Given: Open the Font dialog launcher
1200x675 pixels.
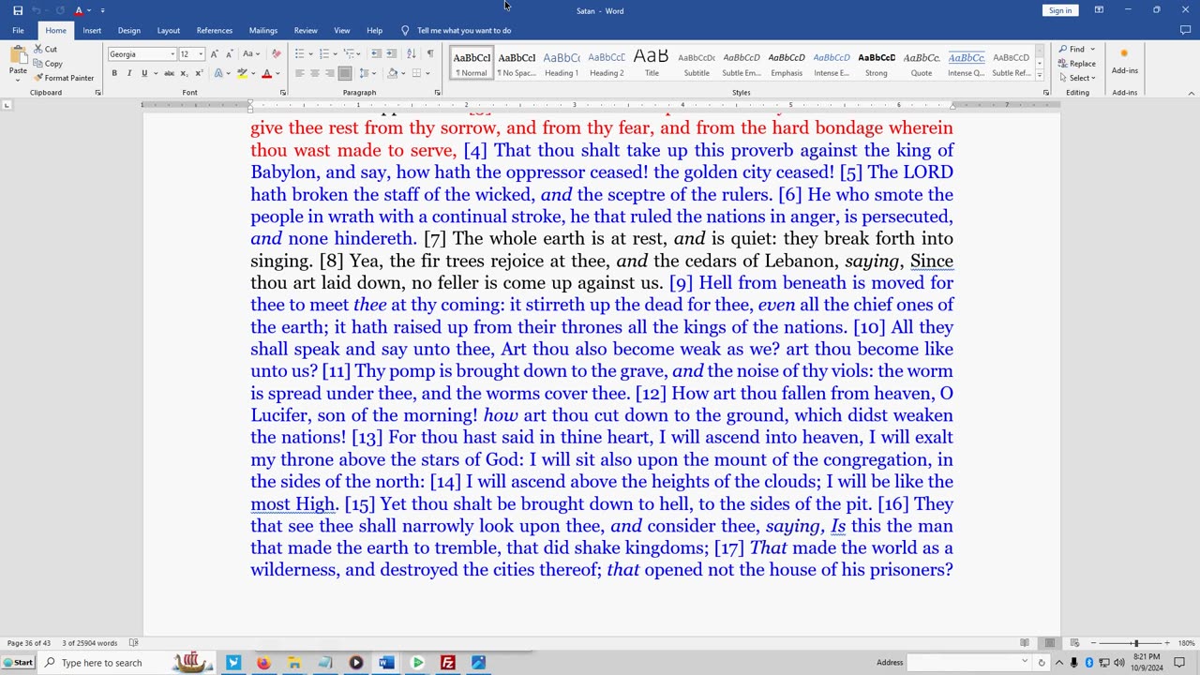Looking at the screenshot, I should pyautogui.click(x=283, y=93).
